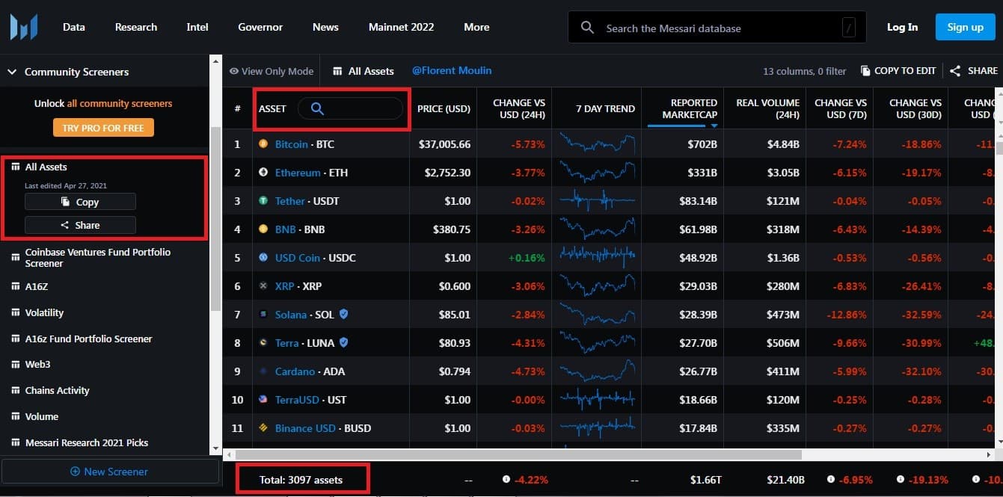Click the sidebar vertical scrollbar

(x=215, y=218)
